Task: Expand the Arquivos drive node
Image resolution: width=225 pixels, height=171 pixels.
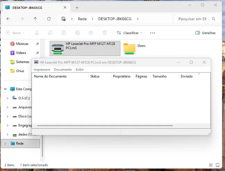Action: pos(7,107)
